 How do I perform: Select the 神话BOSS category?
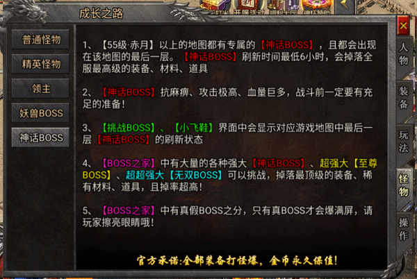click(x=40, y=137)
